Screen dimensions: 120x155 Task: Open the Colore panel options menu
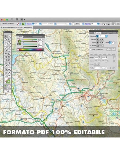click(43, 37)
